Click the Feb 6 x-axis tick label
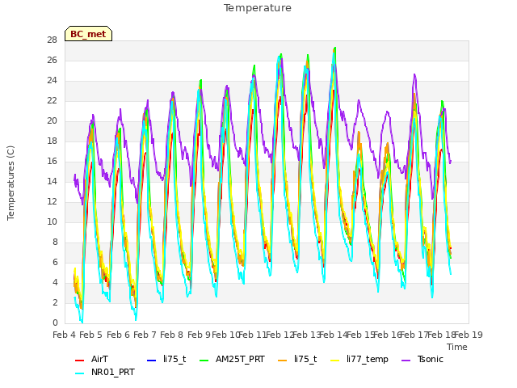This screenshot has width=517, height=388. click(x=118, y=335)
